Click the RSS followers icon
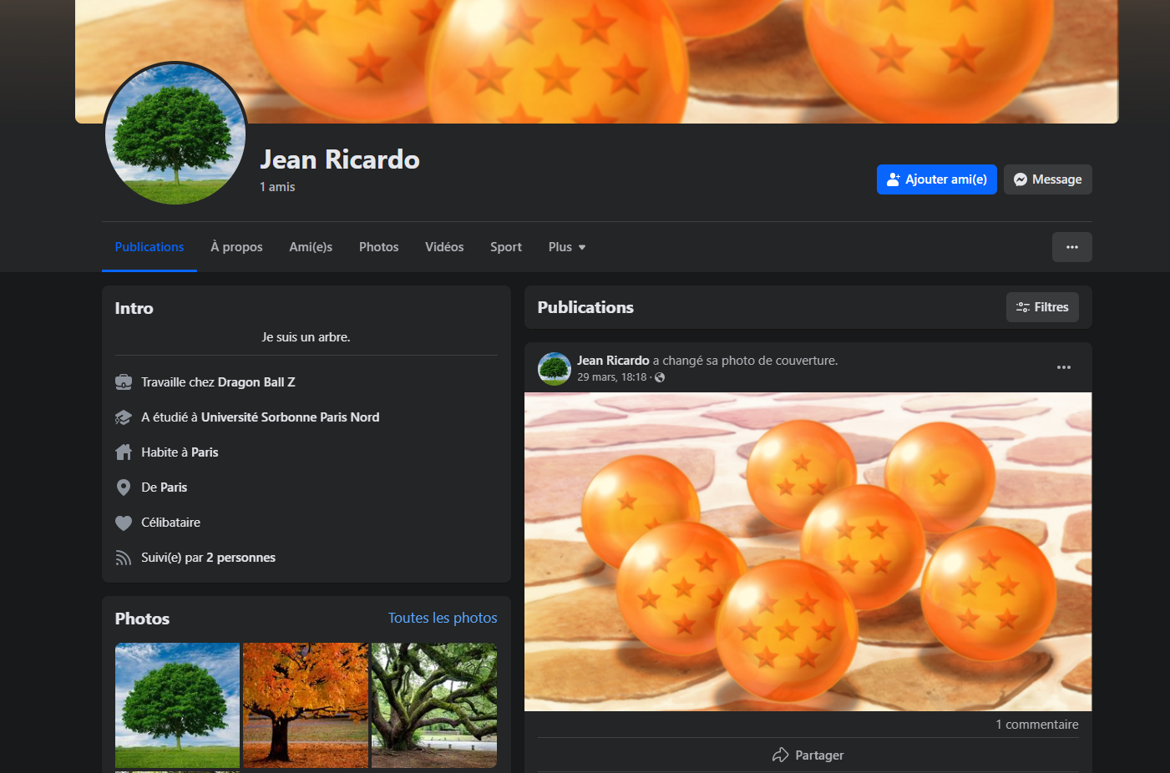 click(124, 558)
